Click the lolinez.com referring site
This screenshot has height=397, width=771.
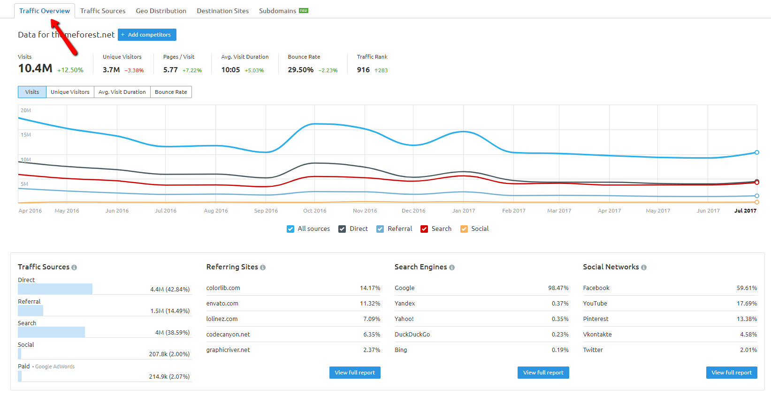221,319
